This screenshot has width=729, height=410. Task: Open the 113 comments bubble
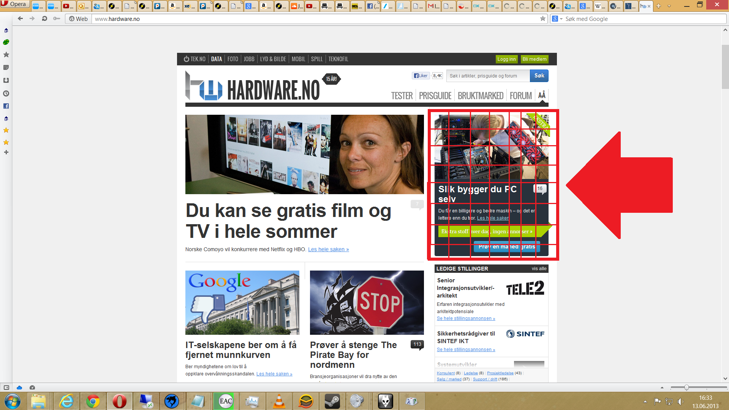tap(417, 345)
